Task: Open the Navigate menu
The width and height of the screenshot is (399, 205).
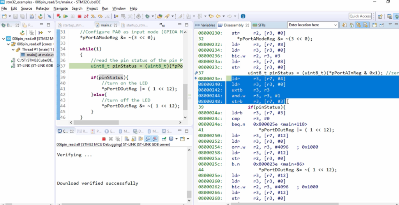Action: click(60, 9)
